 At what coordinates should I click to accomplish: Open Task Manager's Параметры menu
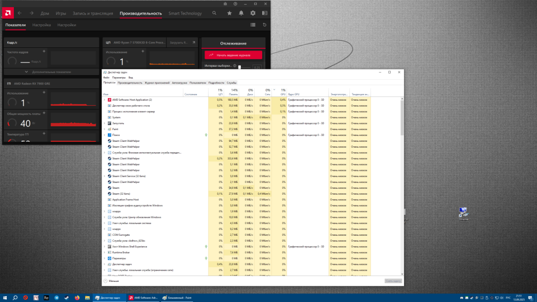[119, 78]
